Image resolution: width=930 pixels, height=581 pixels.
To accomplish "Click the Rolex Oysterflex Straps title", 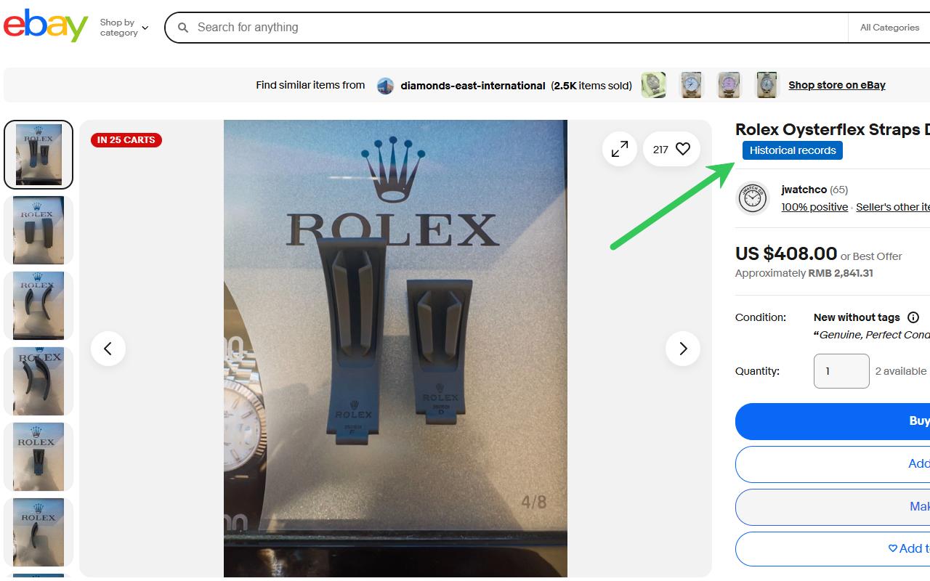I will 833,130.
